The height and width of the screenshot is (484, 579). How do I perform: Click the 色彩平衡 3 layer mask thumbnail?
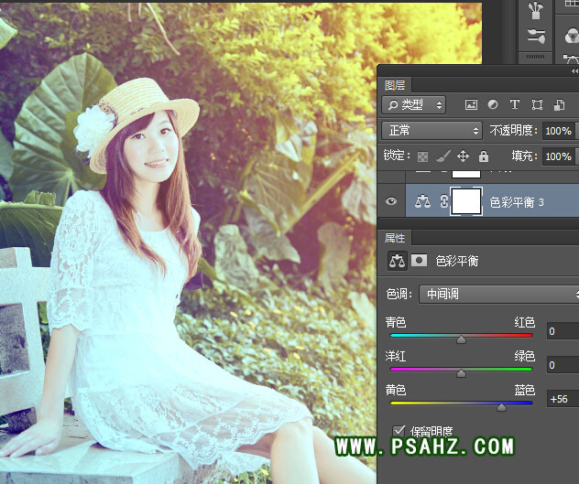click(x=468, y=201)
